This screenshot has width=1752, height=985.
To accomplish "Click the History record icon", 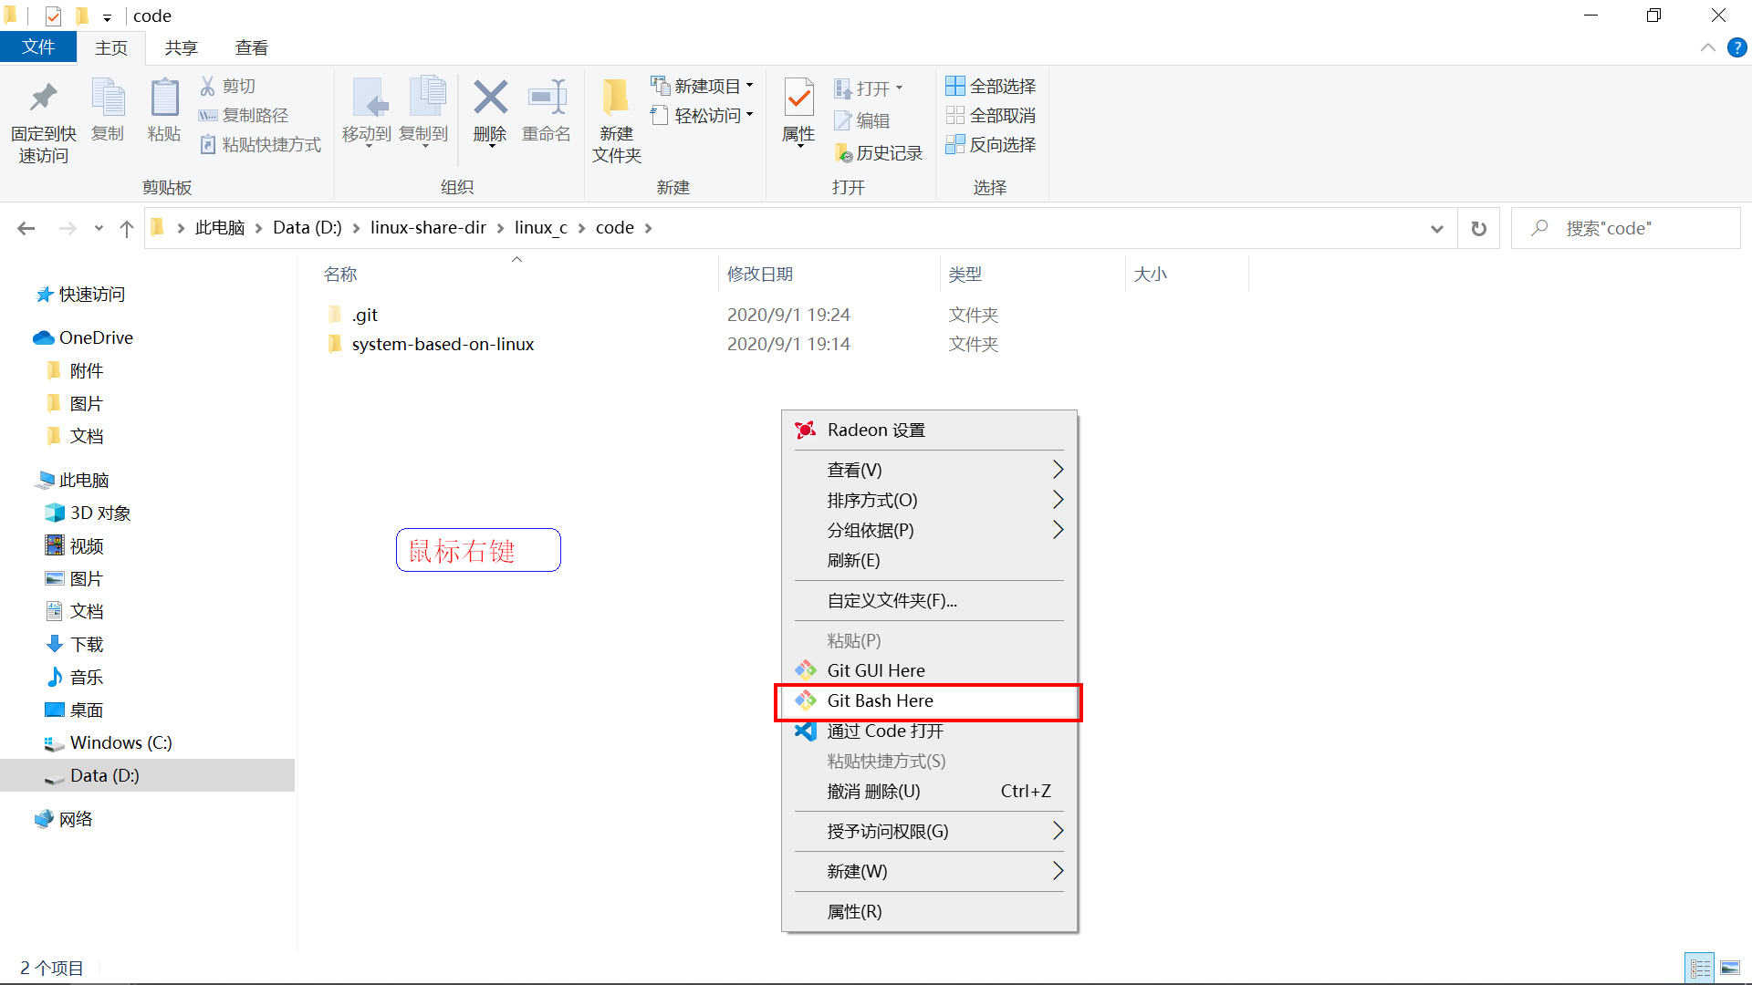I will pyautogui.click(x=843, y=153).
